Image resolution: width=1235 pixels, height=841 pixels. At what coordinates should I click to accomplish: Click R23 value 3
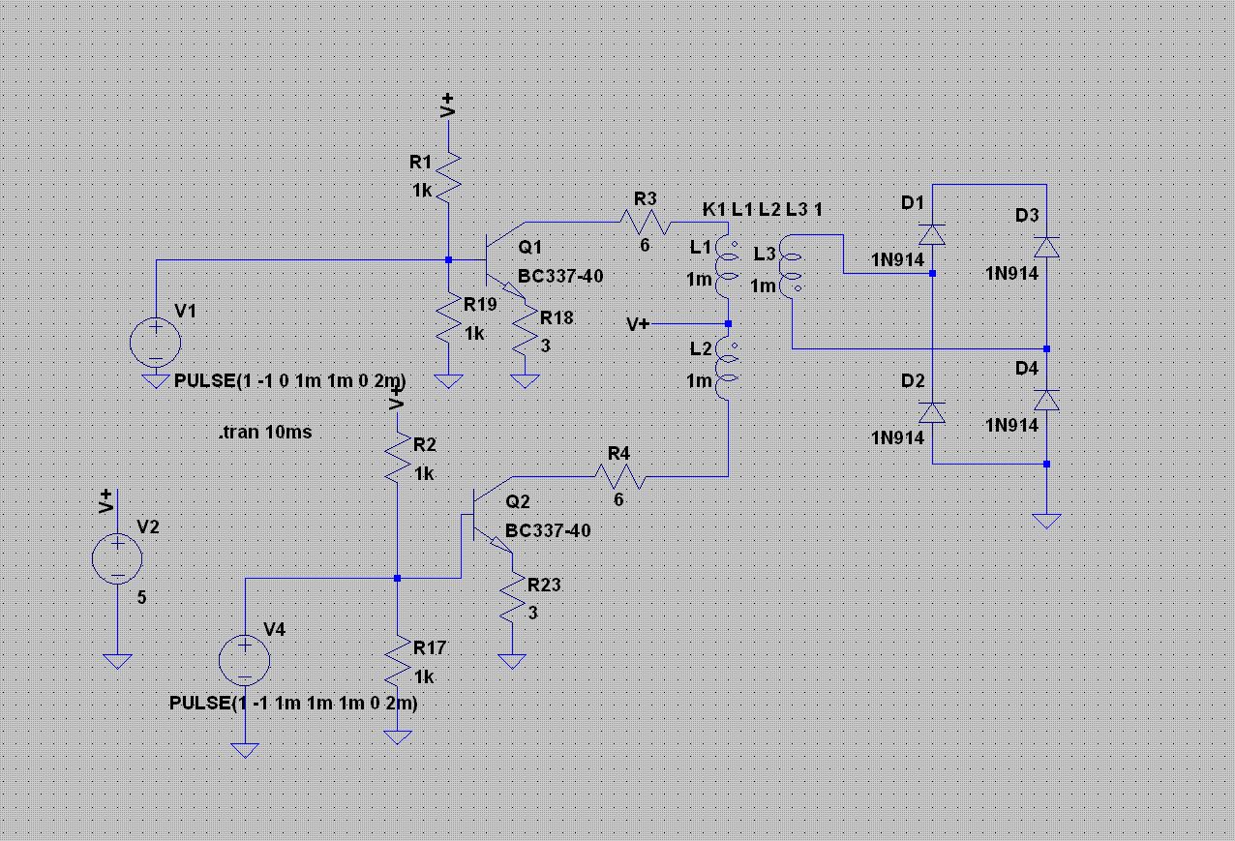point(533,613)
